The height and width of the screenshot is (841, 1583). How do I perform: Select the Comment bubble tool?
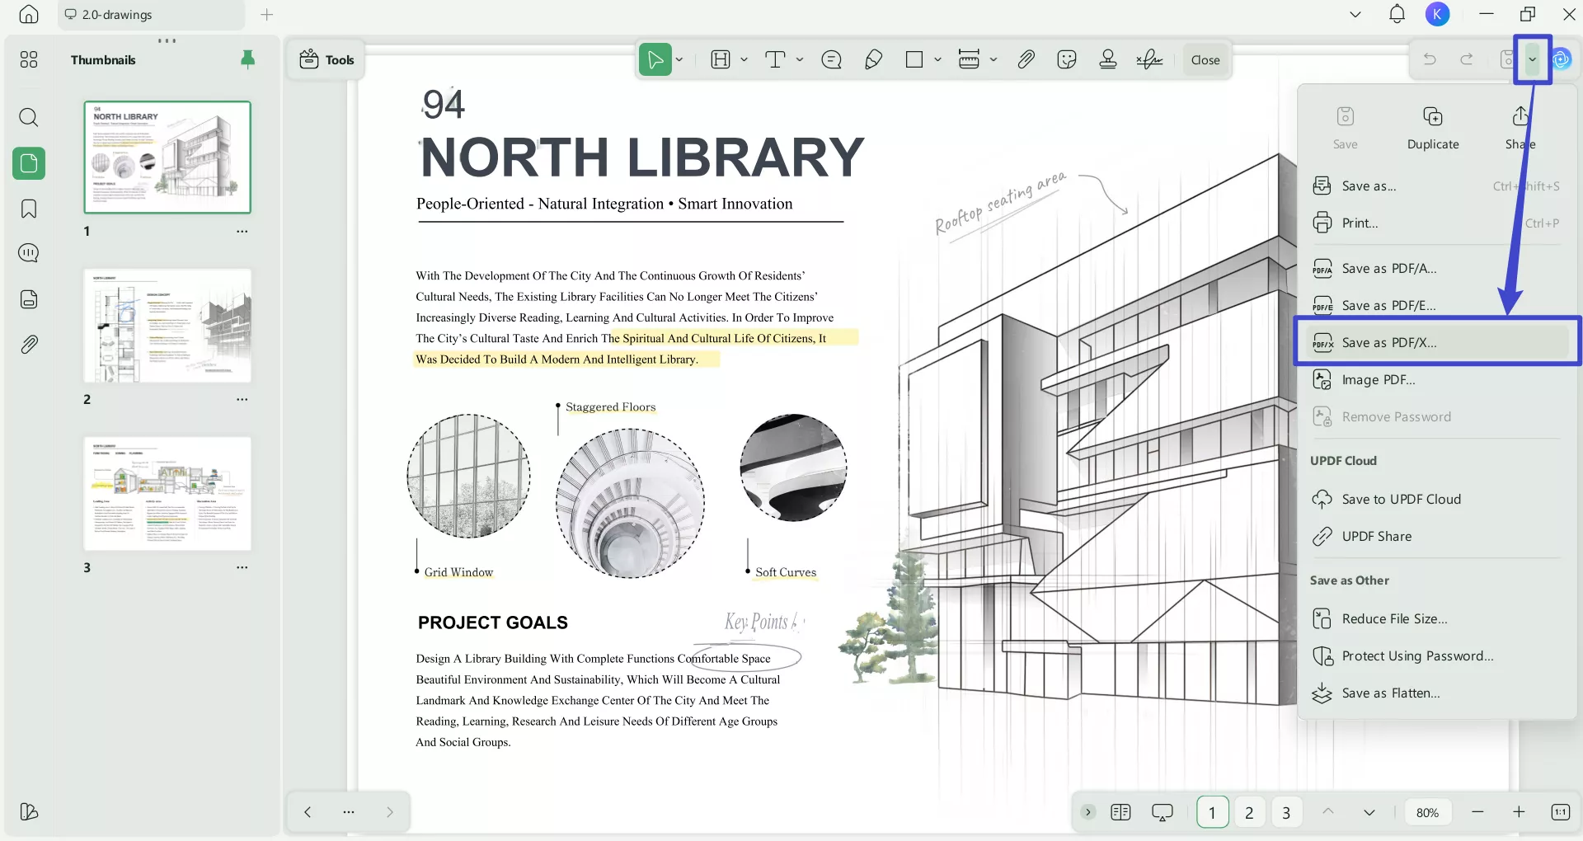[x=831, y=59]
